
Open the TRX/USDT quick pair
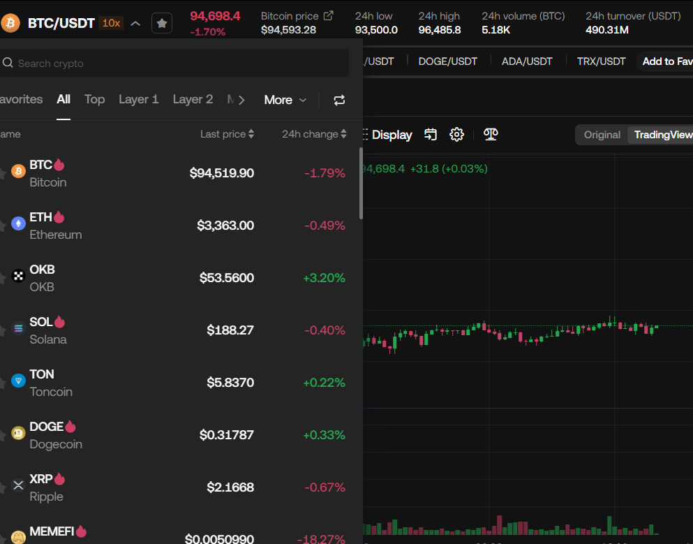click(x=601, y=61)
